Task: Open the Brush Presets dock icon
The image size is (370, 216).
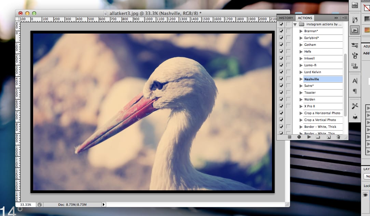Action: (355, 45)
